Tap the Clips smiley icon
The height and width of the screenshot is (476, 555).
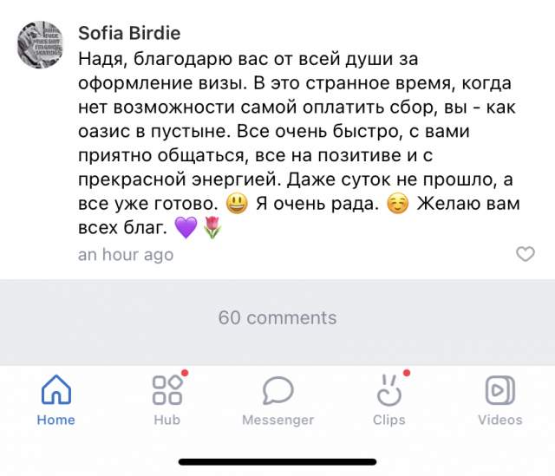[x=388, y=392]
